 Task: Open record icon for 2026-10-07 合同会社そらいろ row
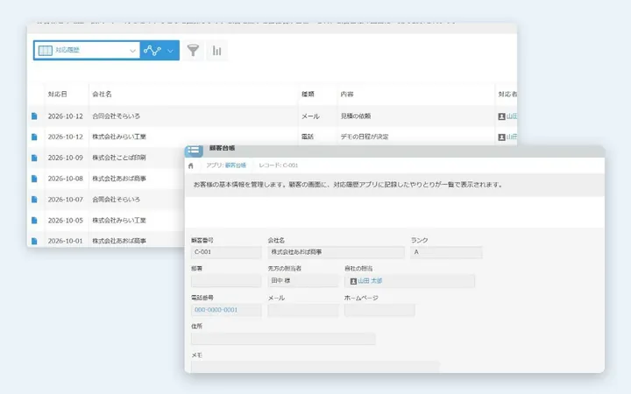pyautogui.click(x=34, y=200)
